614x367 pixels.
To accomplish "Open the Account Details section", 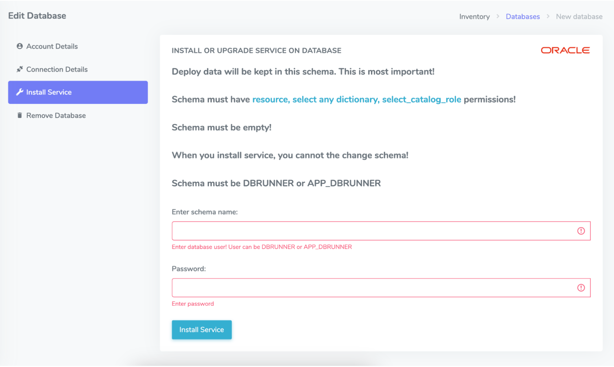I will [x=52, y=46].
